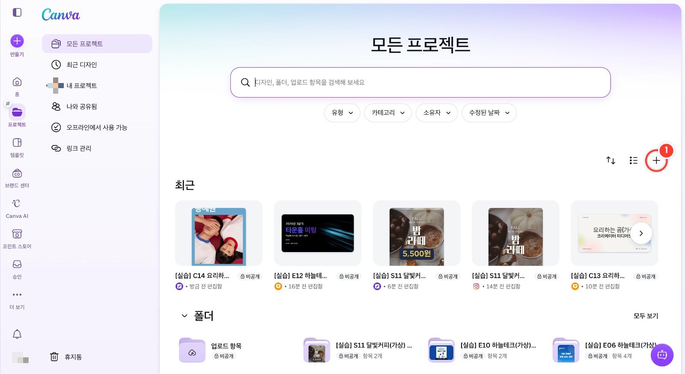Screen dimensions: 685x374
Task: Open the 14분 전 편집함 S11 design
Action: [515, 233]
